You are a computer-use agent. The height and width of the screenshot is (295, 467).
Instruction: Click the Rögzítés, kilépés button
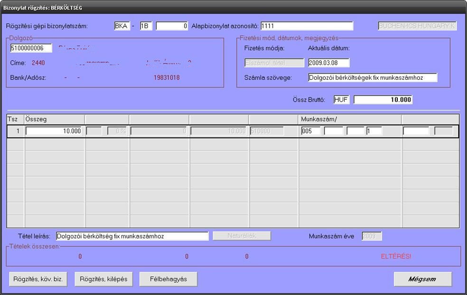point(103,279)
